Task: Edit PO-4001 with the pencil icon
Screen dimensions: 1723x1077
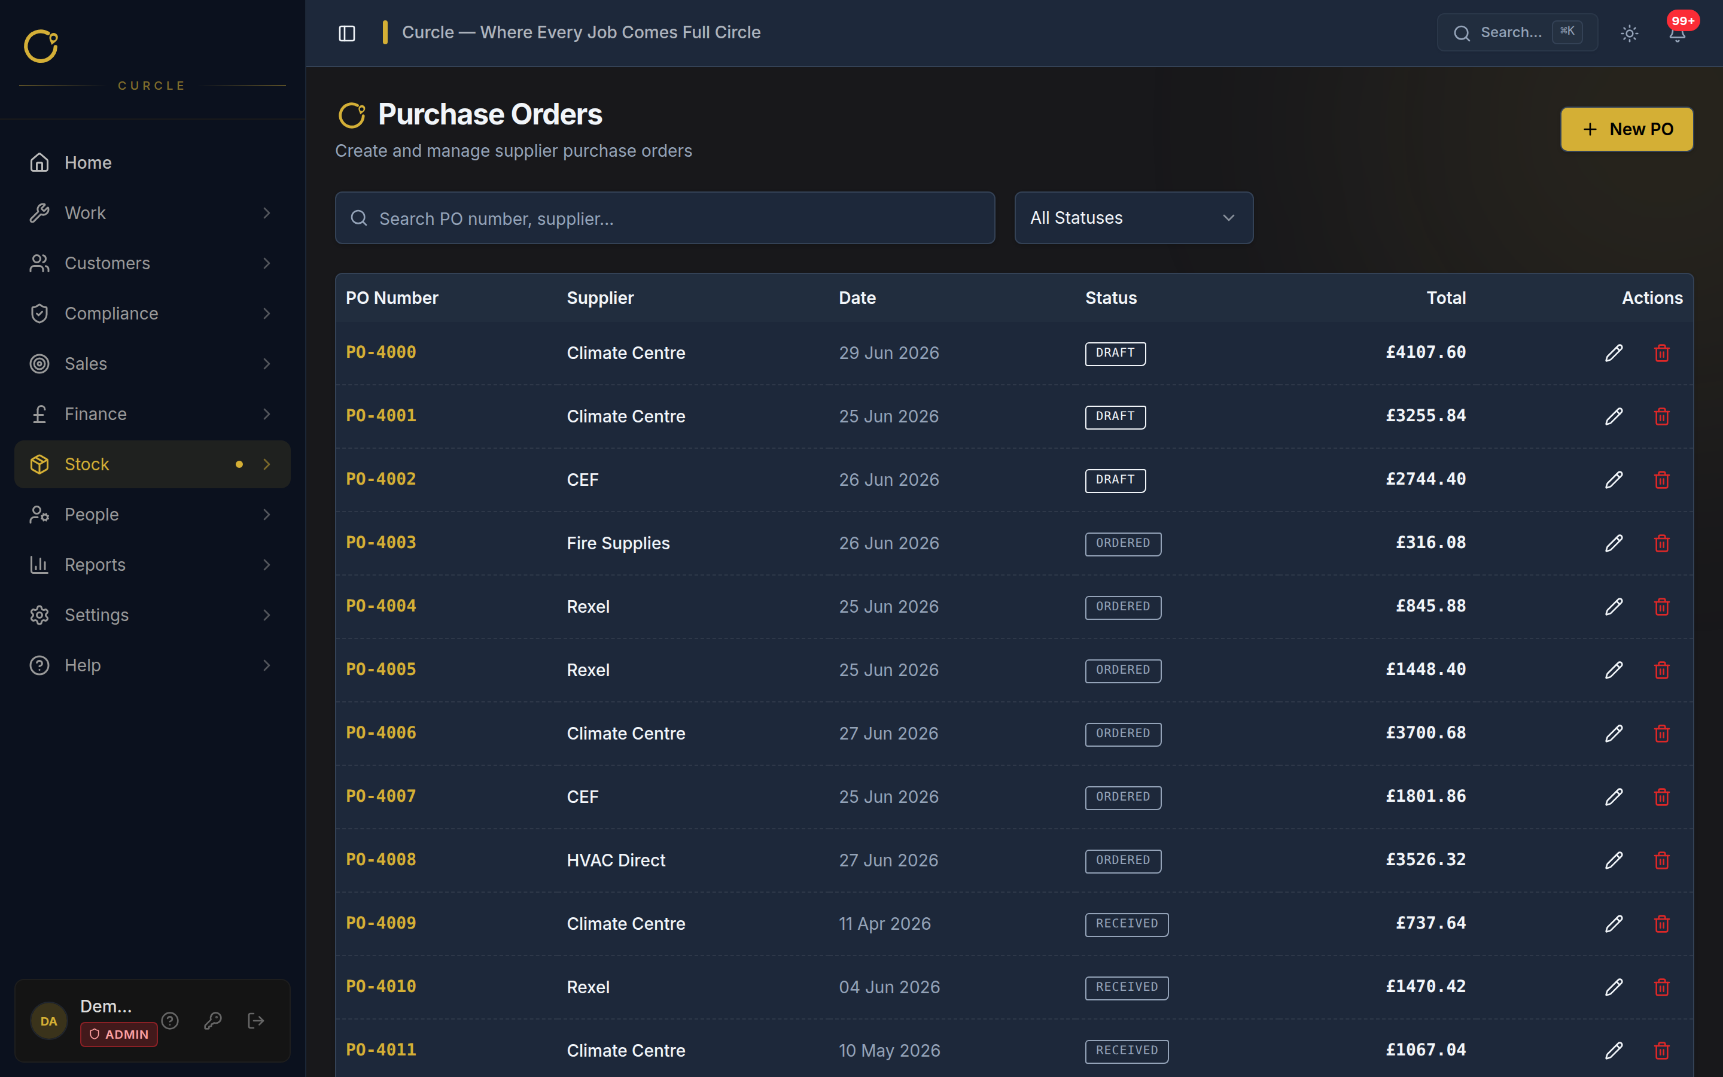Action: [1614, 416]
